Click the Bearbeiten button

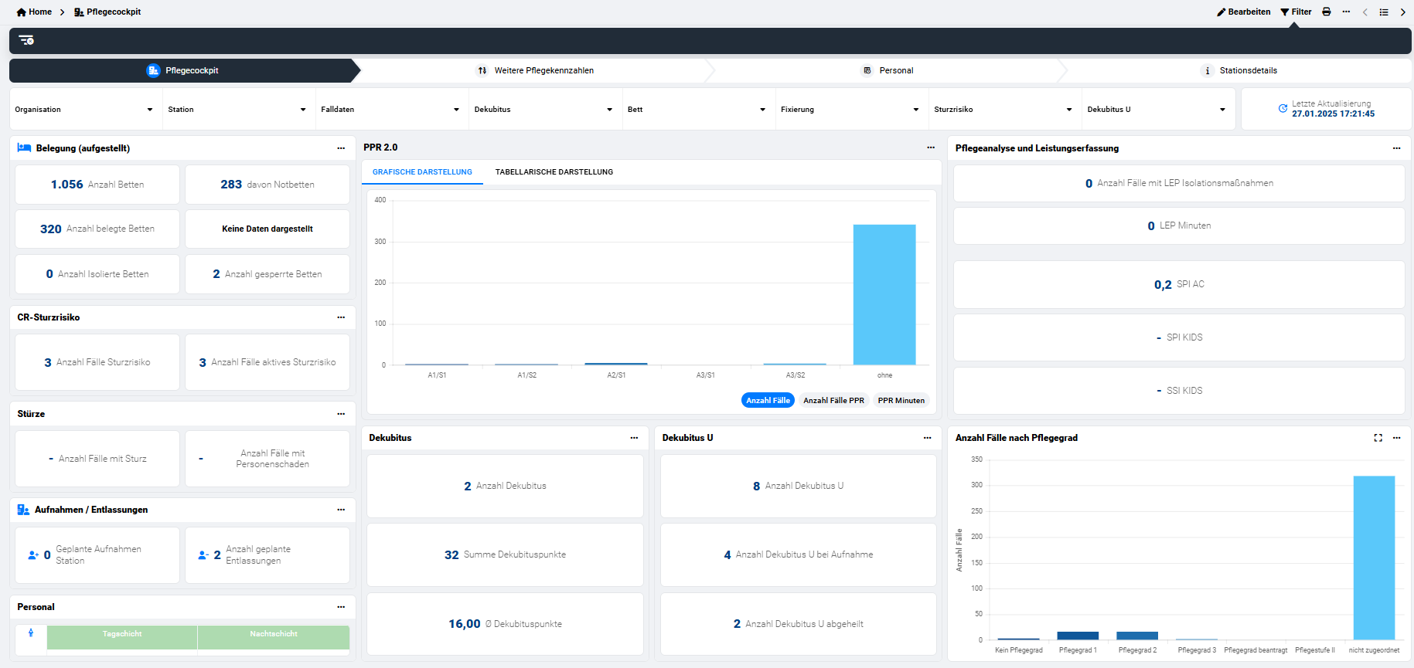pos(1243,12)
